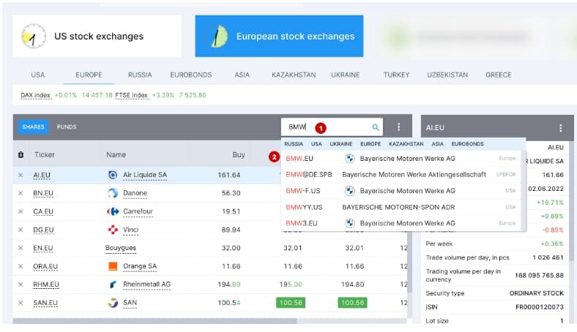Select BMW@DE.SPB from search results
This screenshot has height=332, width=577.
401,175
